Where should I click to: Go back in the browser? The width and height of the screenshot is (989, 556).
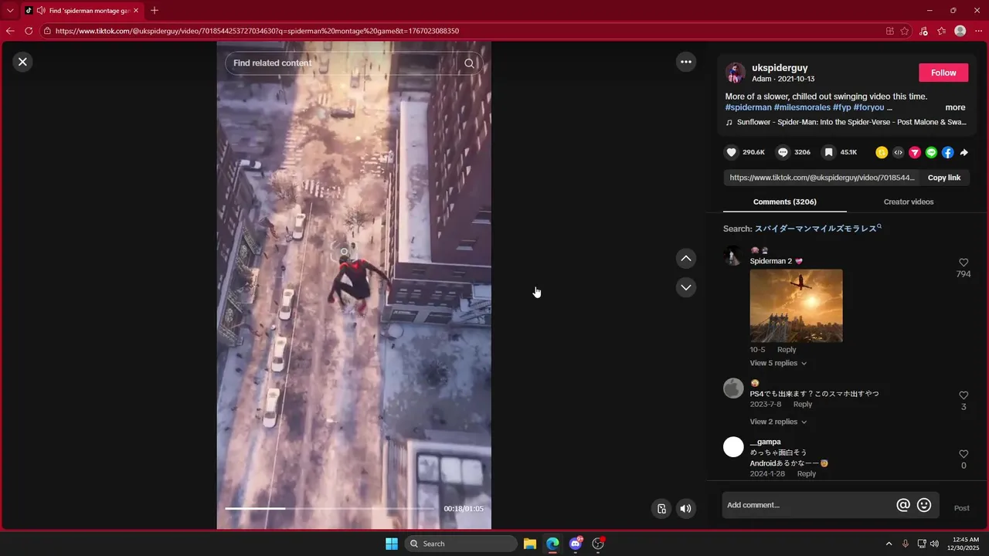(10, 31)
